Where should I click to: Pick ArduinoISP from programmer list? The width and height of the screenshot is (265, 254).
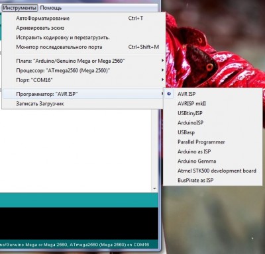(213, 122)
